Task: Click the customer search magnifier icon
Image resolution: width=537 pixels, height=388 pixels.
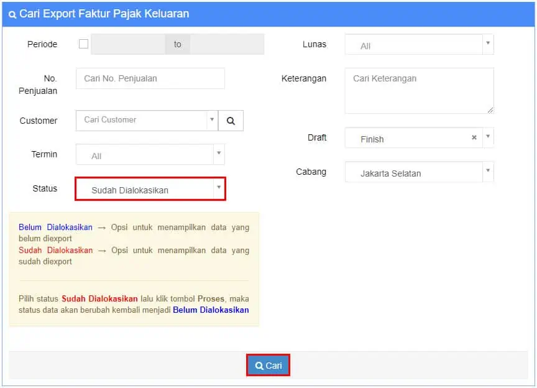Action: (231, 121)
